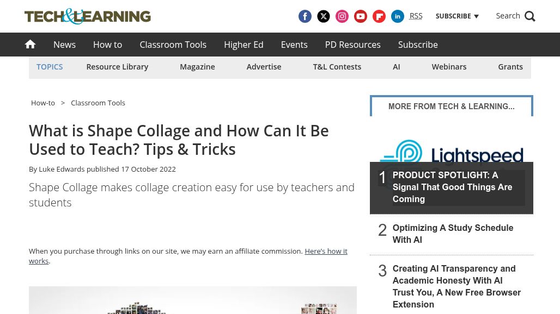
Task: Open author Luke Edwards' profile link
Action: pyautogui.click(x=62, y=169)
